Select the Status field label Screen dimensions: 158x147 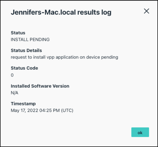click(18, 33)
